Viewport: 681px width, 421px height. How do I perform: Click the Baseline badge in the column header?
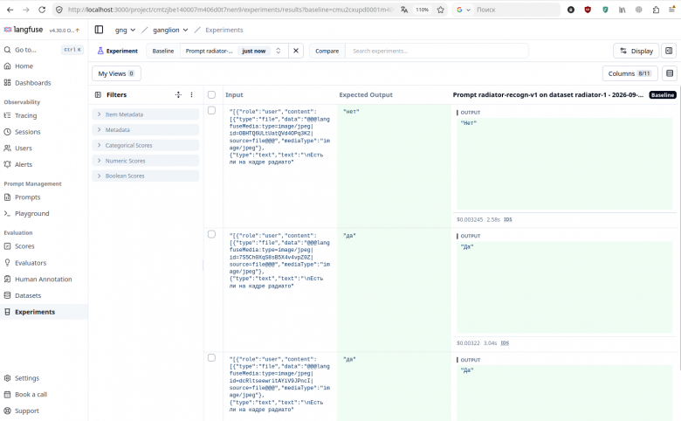663,94
